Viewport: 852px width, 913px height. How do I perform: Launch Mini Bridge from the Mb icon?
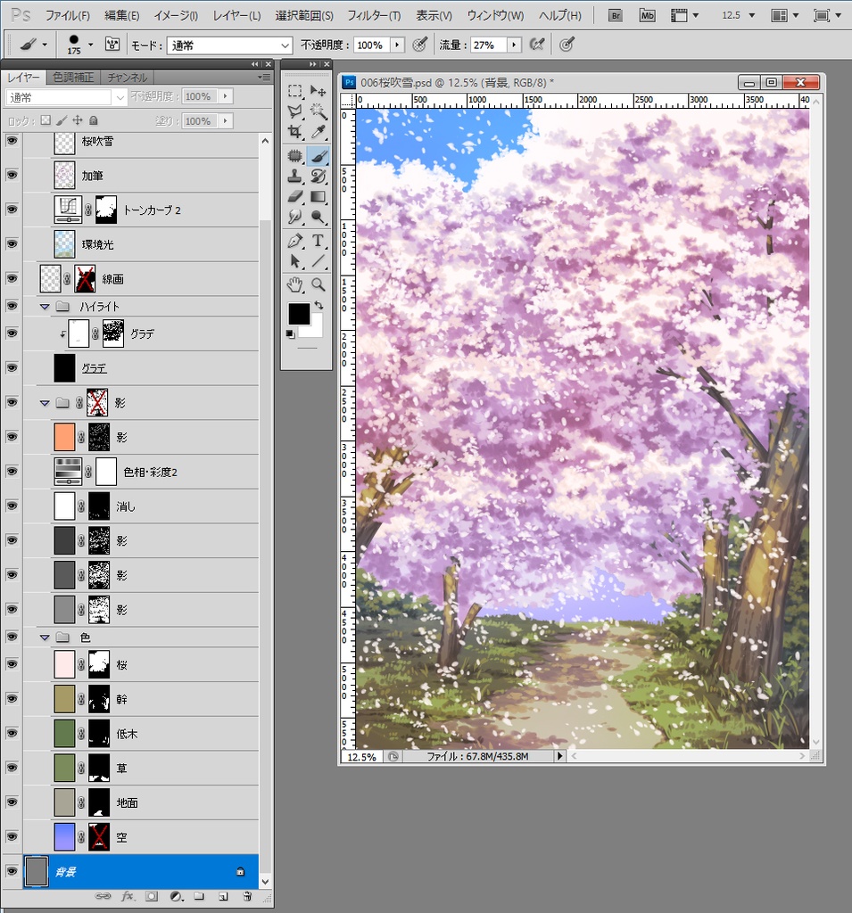647,16
